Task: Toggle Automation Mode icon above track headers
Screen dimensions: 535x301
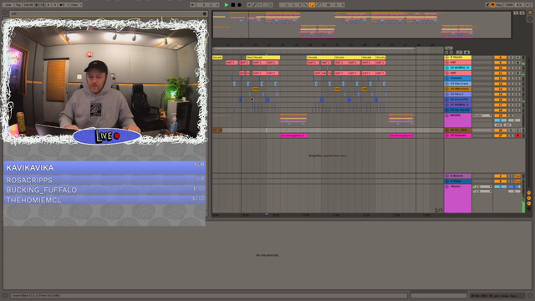Action: pos(459,52)
